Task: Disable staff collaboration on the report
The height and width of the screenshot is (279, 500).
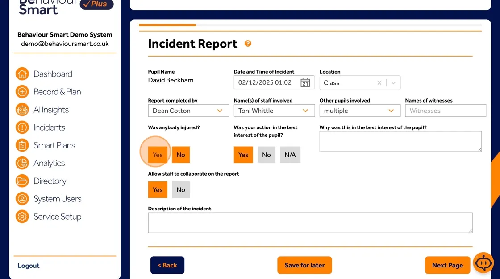Action: pyautogui.click(x=180, y=189)
